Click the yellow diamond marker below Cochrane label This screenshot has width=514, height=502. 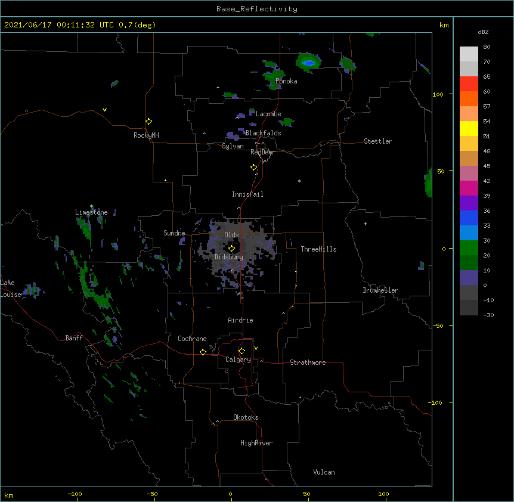click(203, 352)
